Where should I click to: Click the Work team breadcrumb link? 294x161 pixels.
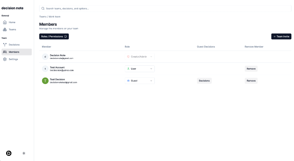54,17
